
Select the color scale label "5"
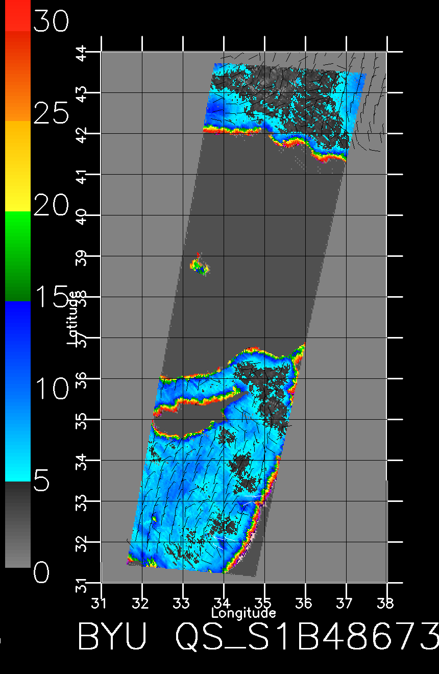point(42,480)
